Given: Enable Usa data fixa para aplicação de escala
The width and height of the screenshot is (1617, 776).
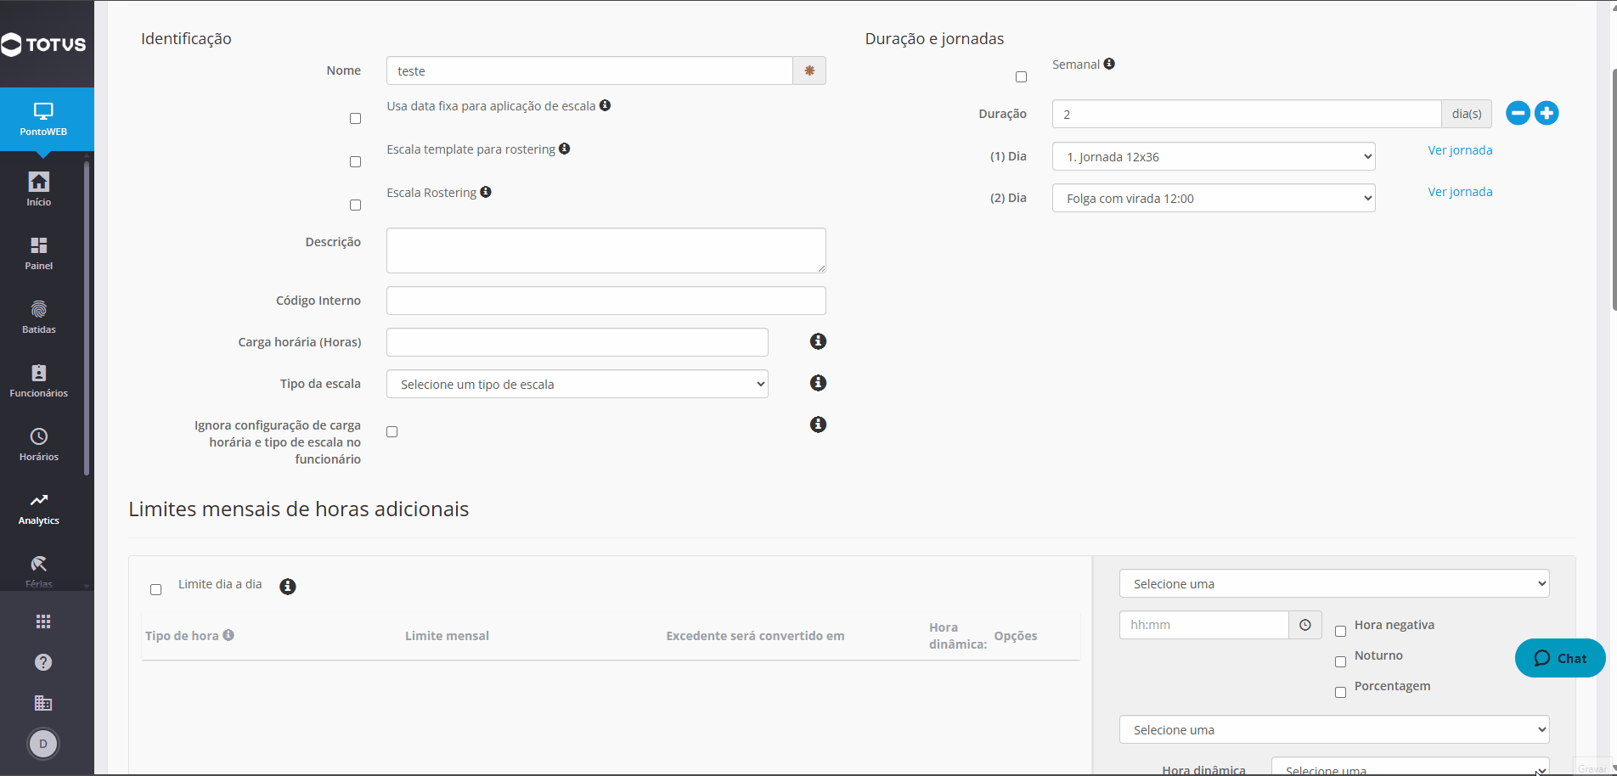Looking at the screenshot, I should click(355, 119).
